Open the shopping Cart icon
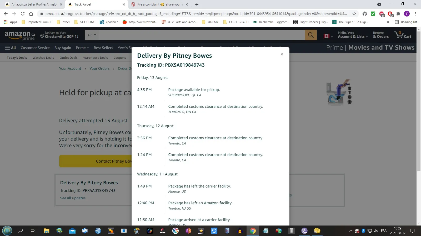The width and height of the screenshot is (421, 236). click(403, 35)
